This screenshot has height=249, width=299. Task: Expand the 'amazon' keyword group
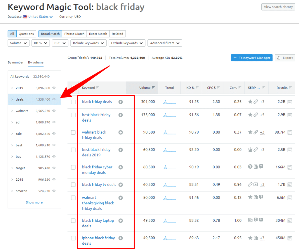click(x=12, y=191)
